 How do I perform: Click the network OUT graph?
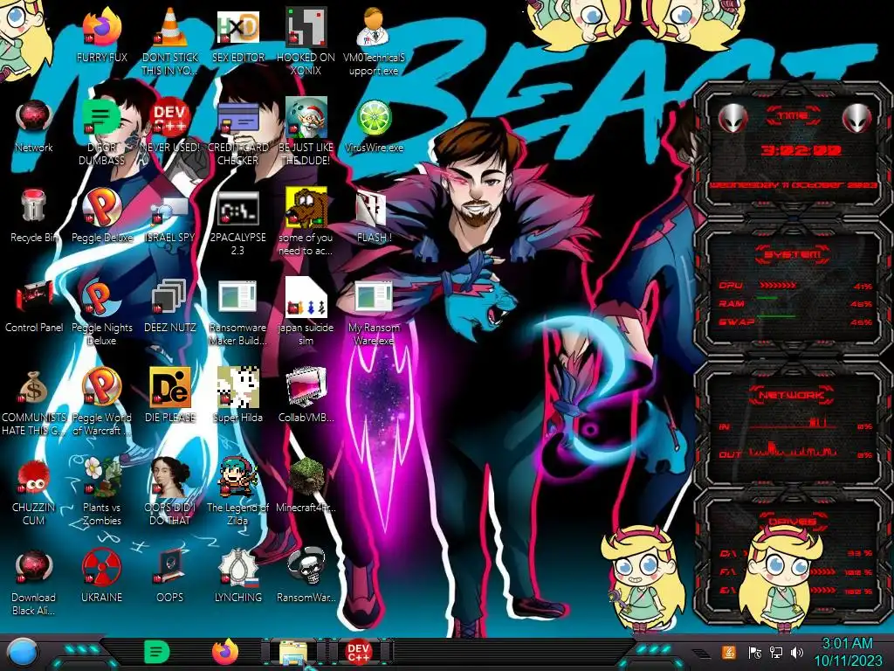click(x=793, y=450)
